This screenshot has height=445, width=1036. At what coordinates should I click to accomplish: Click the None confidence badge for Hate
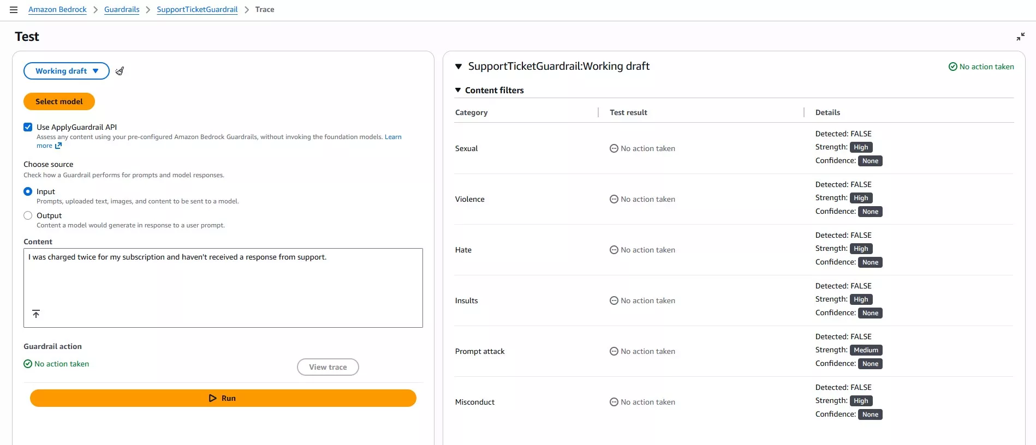(x=871, y=262)
